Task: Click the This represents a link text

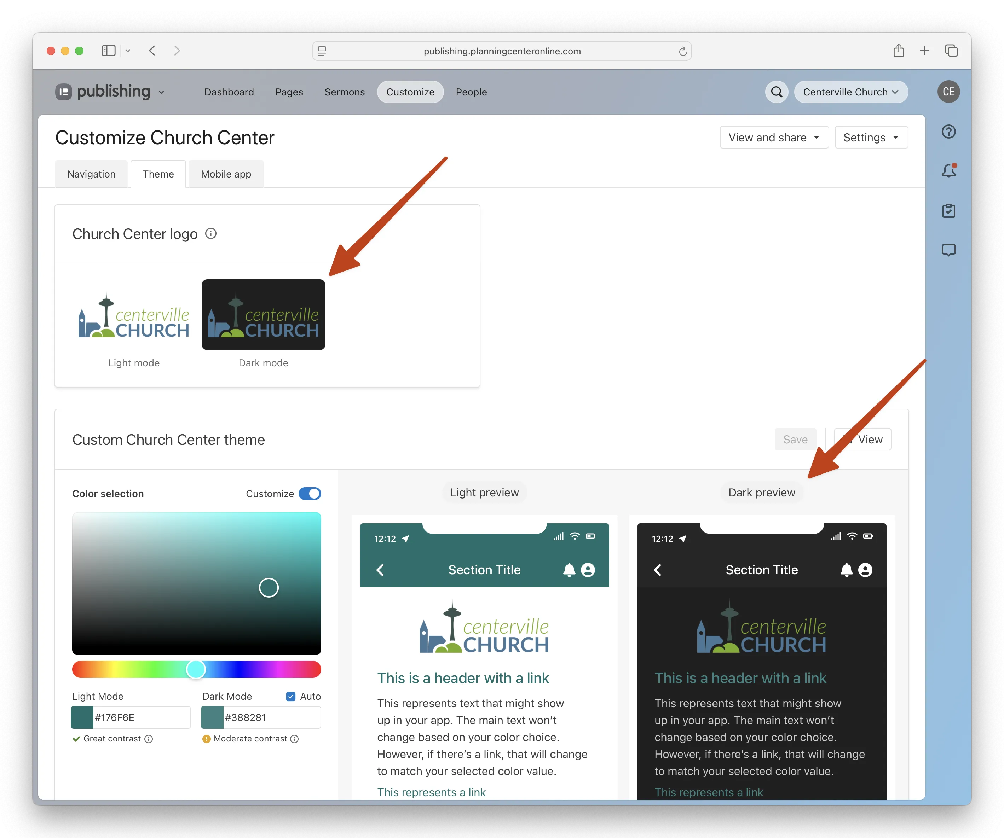Action: click(x=431, y=792)
